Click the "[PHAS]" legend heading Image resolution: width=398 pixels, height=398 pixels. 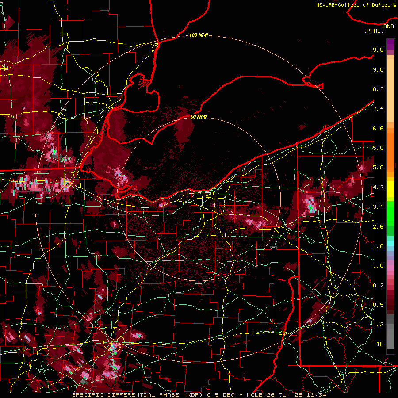click(374, 31)
